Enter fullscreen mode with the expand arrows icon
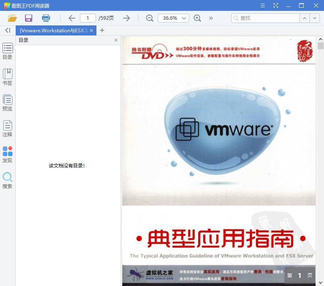Screen dimensions: 324x286 pyautogui.click(x=276, y=6)
